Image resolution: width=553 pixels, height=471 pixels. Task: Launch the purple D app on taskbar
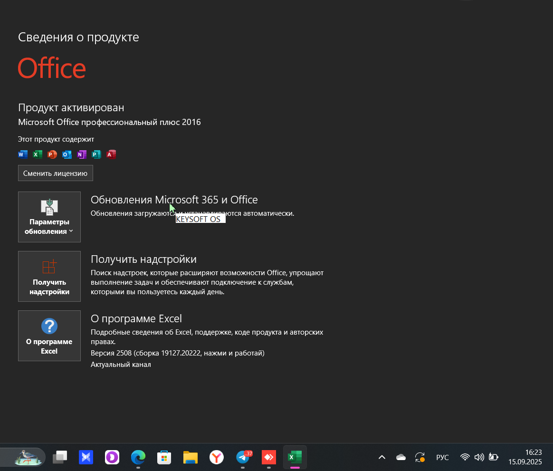112,457
